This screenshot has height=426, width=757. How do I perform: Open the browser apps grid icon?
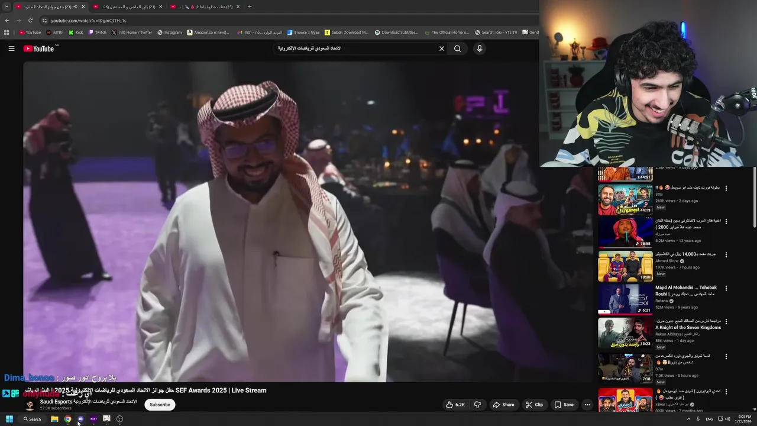7,33
